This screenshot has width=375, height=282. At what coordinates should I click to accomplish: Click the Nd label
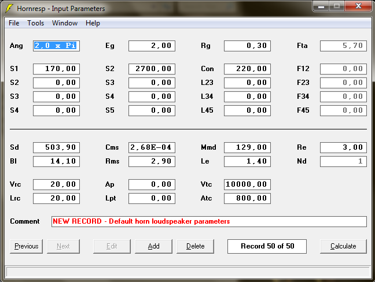[x=302, y=161]
